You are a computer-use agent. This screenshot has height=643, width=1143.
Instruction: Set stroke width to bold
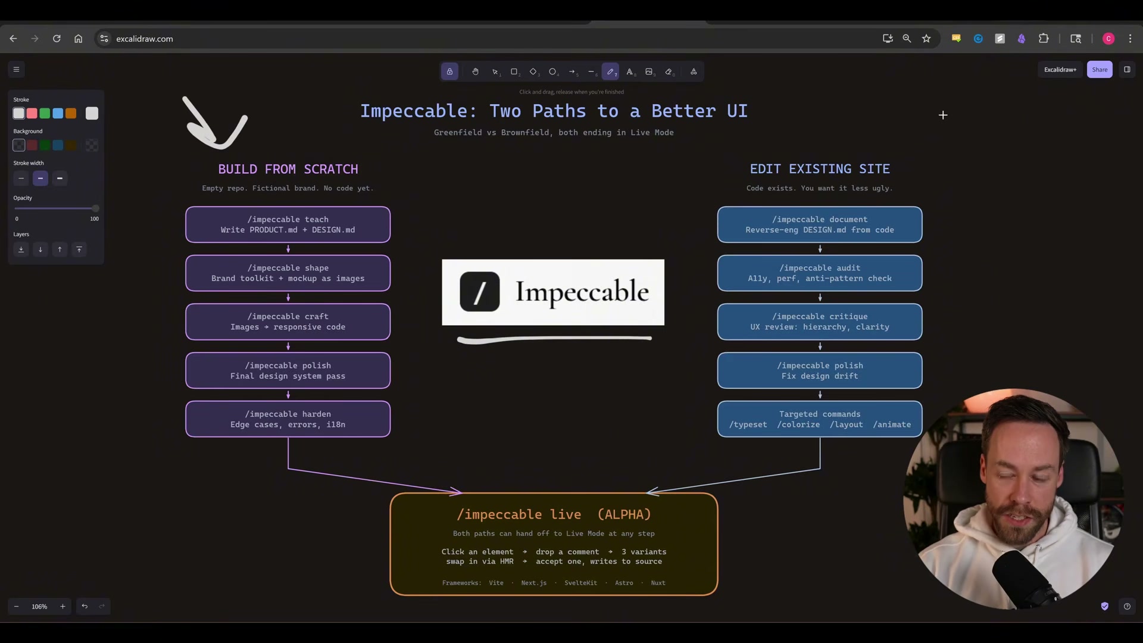pos(40,178)
